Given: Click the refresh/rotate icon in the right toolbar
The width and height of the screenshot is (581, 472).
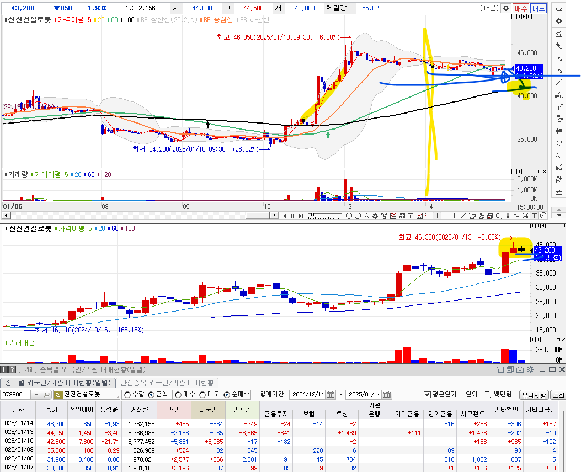Looking at the screenshot, I should pos(559,9).
